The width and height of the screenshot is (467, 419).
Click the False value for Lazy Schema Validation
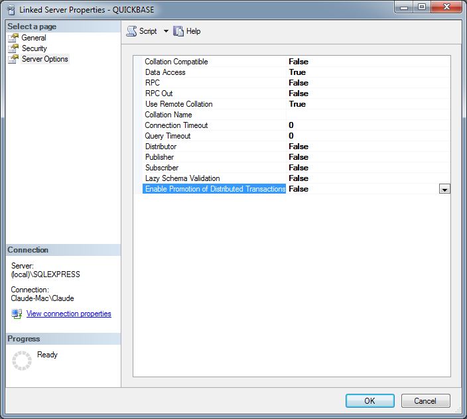click(299, 178)
